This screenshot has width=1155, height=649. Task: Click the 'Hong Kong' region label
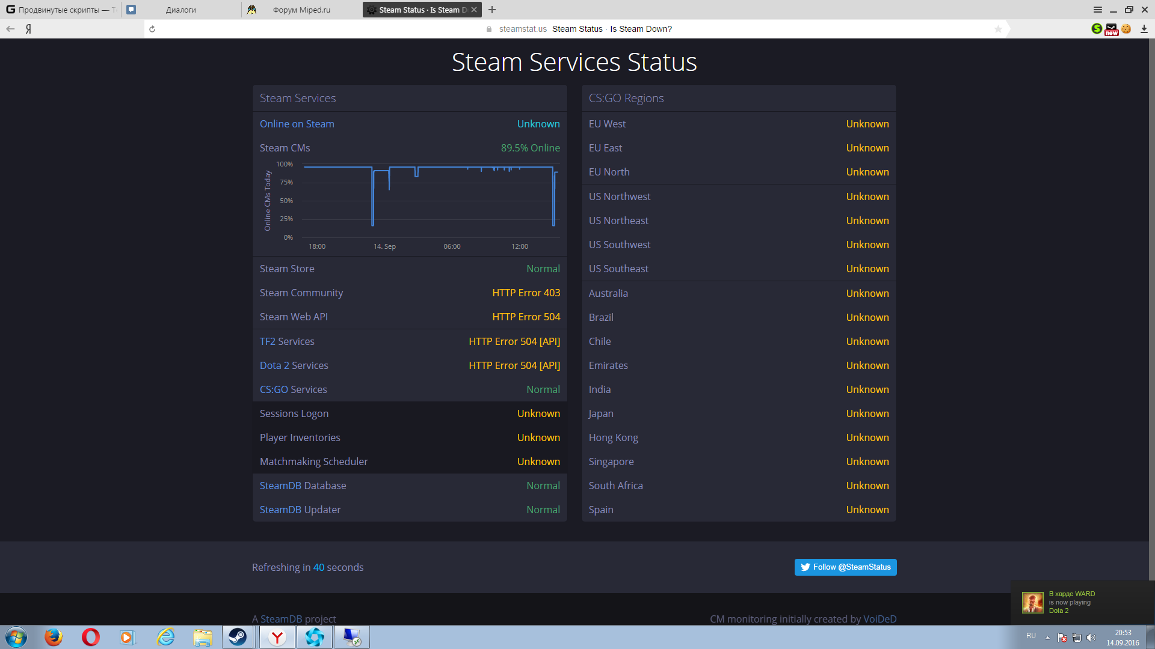(x=613, y=437)
